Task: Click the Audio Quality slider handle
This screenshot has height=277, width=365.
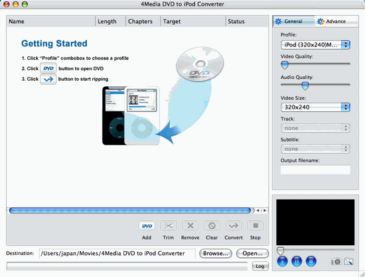Action: point(305,85)
